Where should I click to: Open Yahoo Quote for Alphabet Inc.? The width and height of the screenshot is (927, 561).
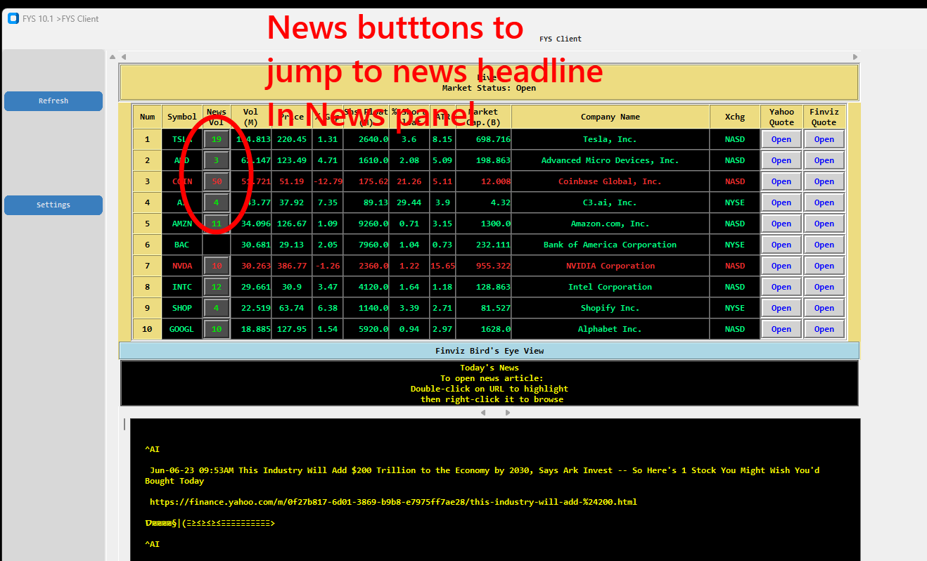[x=781, y=329]
